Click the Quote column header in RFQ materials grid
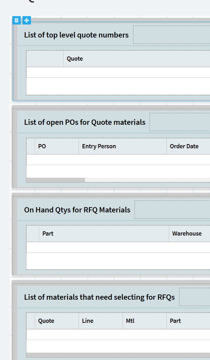 (57, 321)
